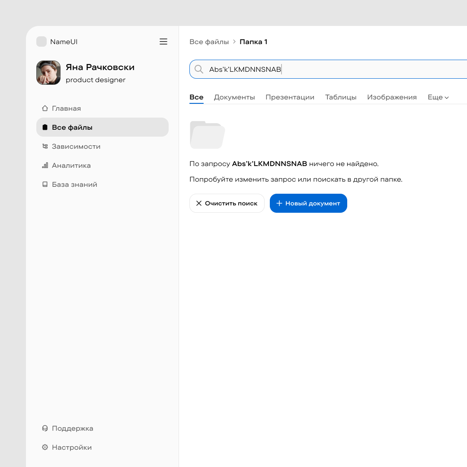Select the Все tab

(x=197, y=97)
